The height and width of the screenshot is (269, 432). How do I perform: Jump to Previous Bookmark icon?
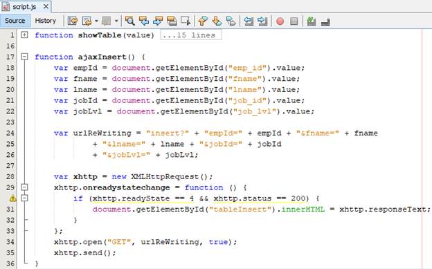[x=203, y=21]
